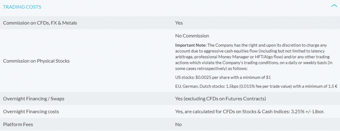Viewport: 340px width, 131px height.
Task: Select the Commission on CFDs, FX & Metals label
Action: 40,23
